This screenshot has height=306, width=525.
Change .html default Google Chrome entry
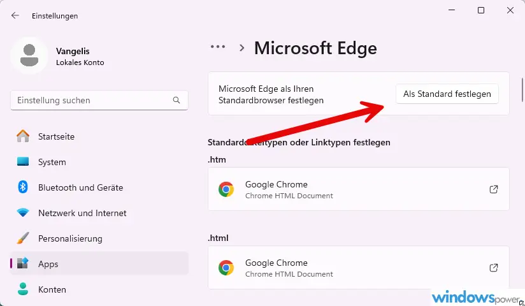[x=359, y=268]
